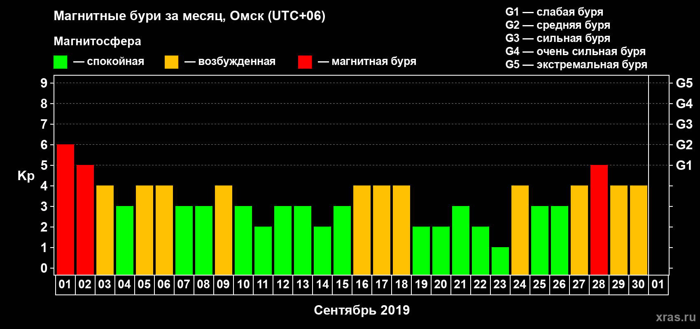Image resolution: width=700 pixels, height=329 pixels.
Task: Click the date label 15 on axis
Action: coord(342,285)
